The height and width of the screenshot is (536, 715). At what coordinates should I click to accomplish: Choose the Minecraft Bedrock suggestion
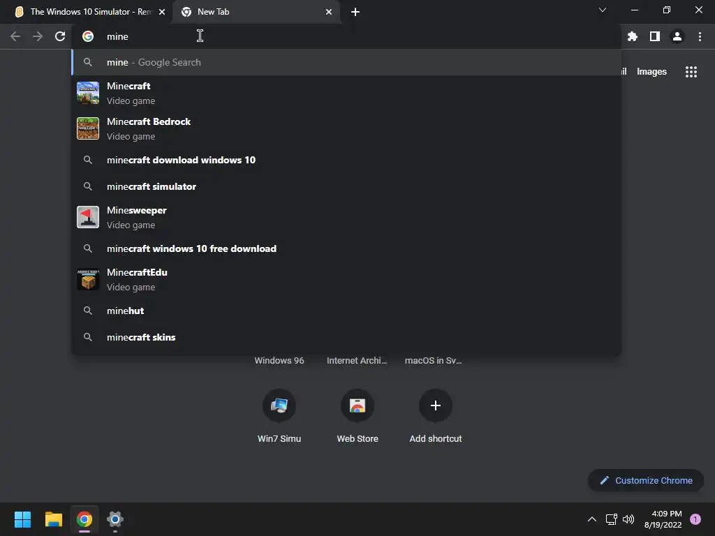pos(346,128)
